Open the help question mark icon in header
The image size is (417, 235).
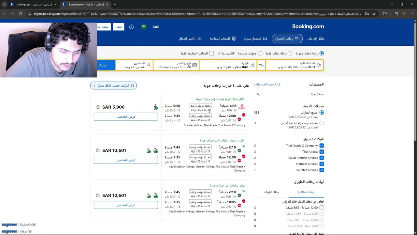tap(131, 27)
